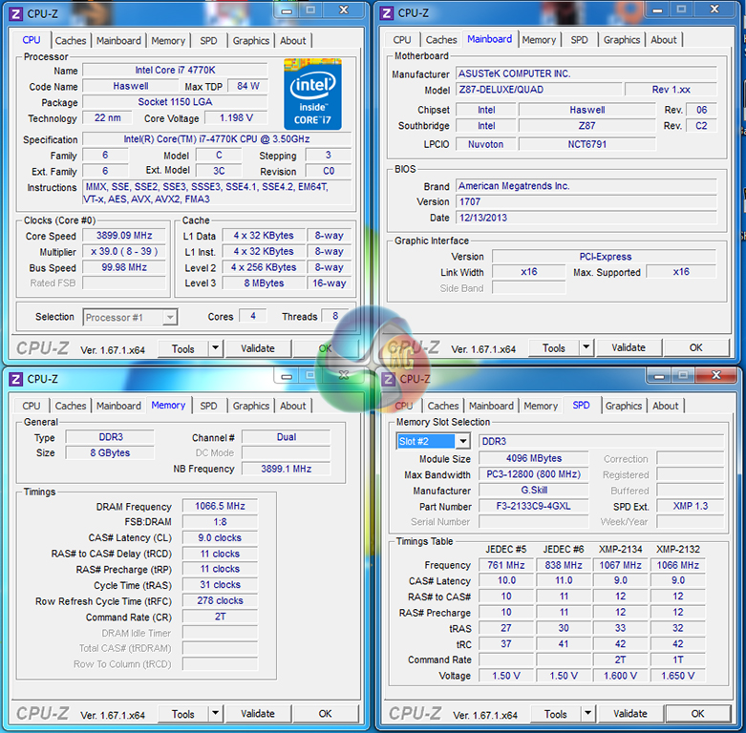Close the Mainboard CPU-Z window

(714, 10)
